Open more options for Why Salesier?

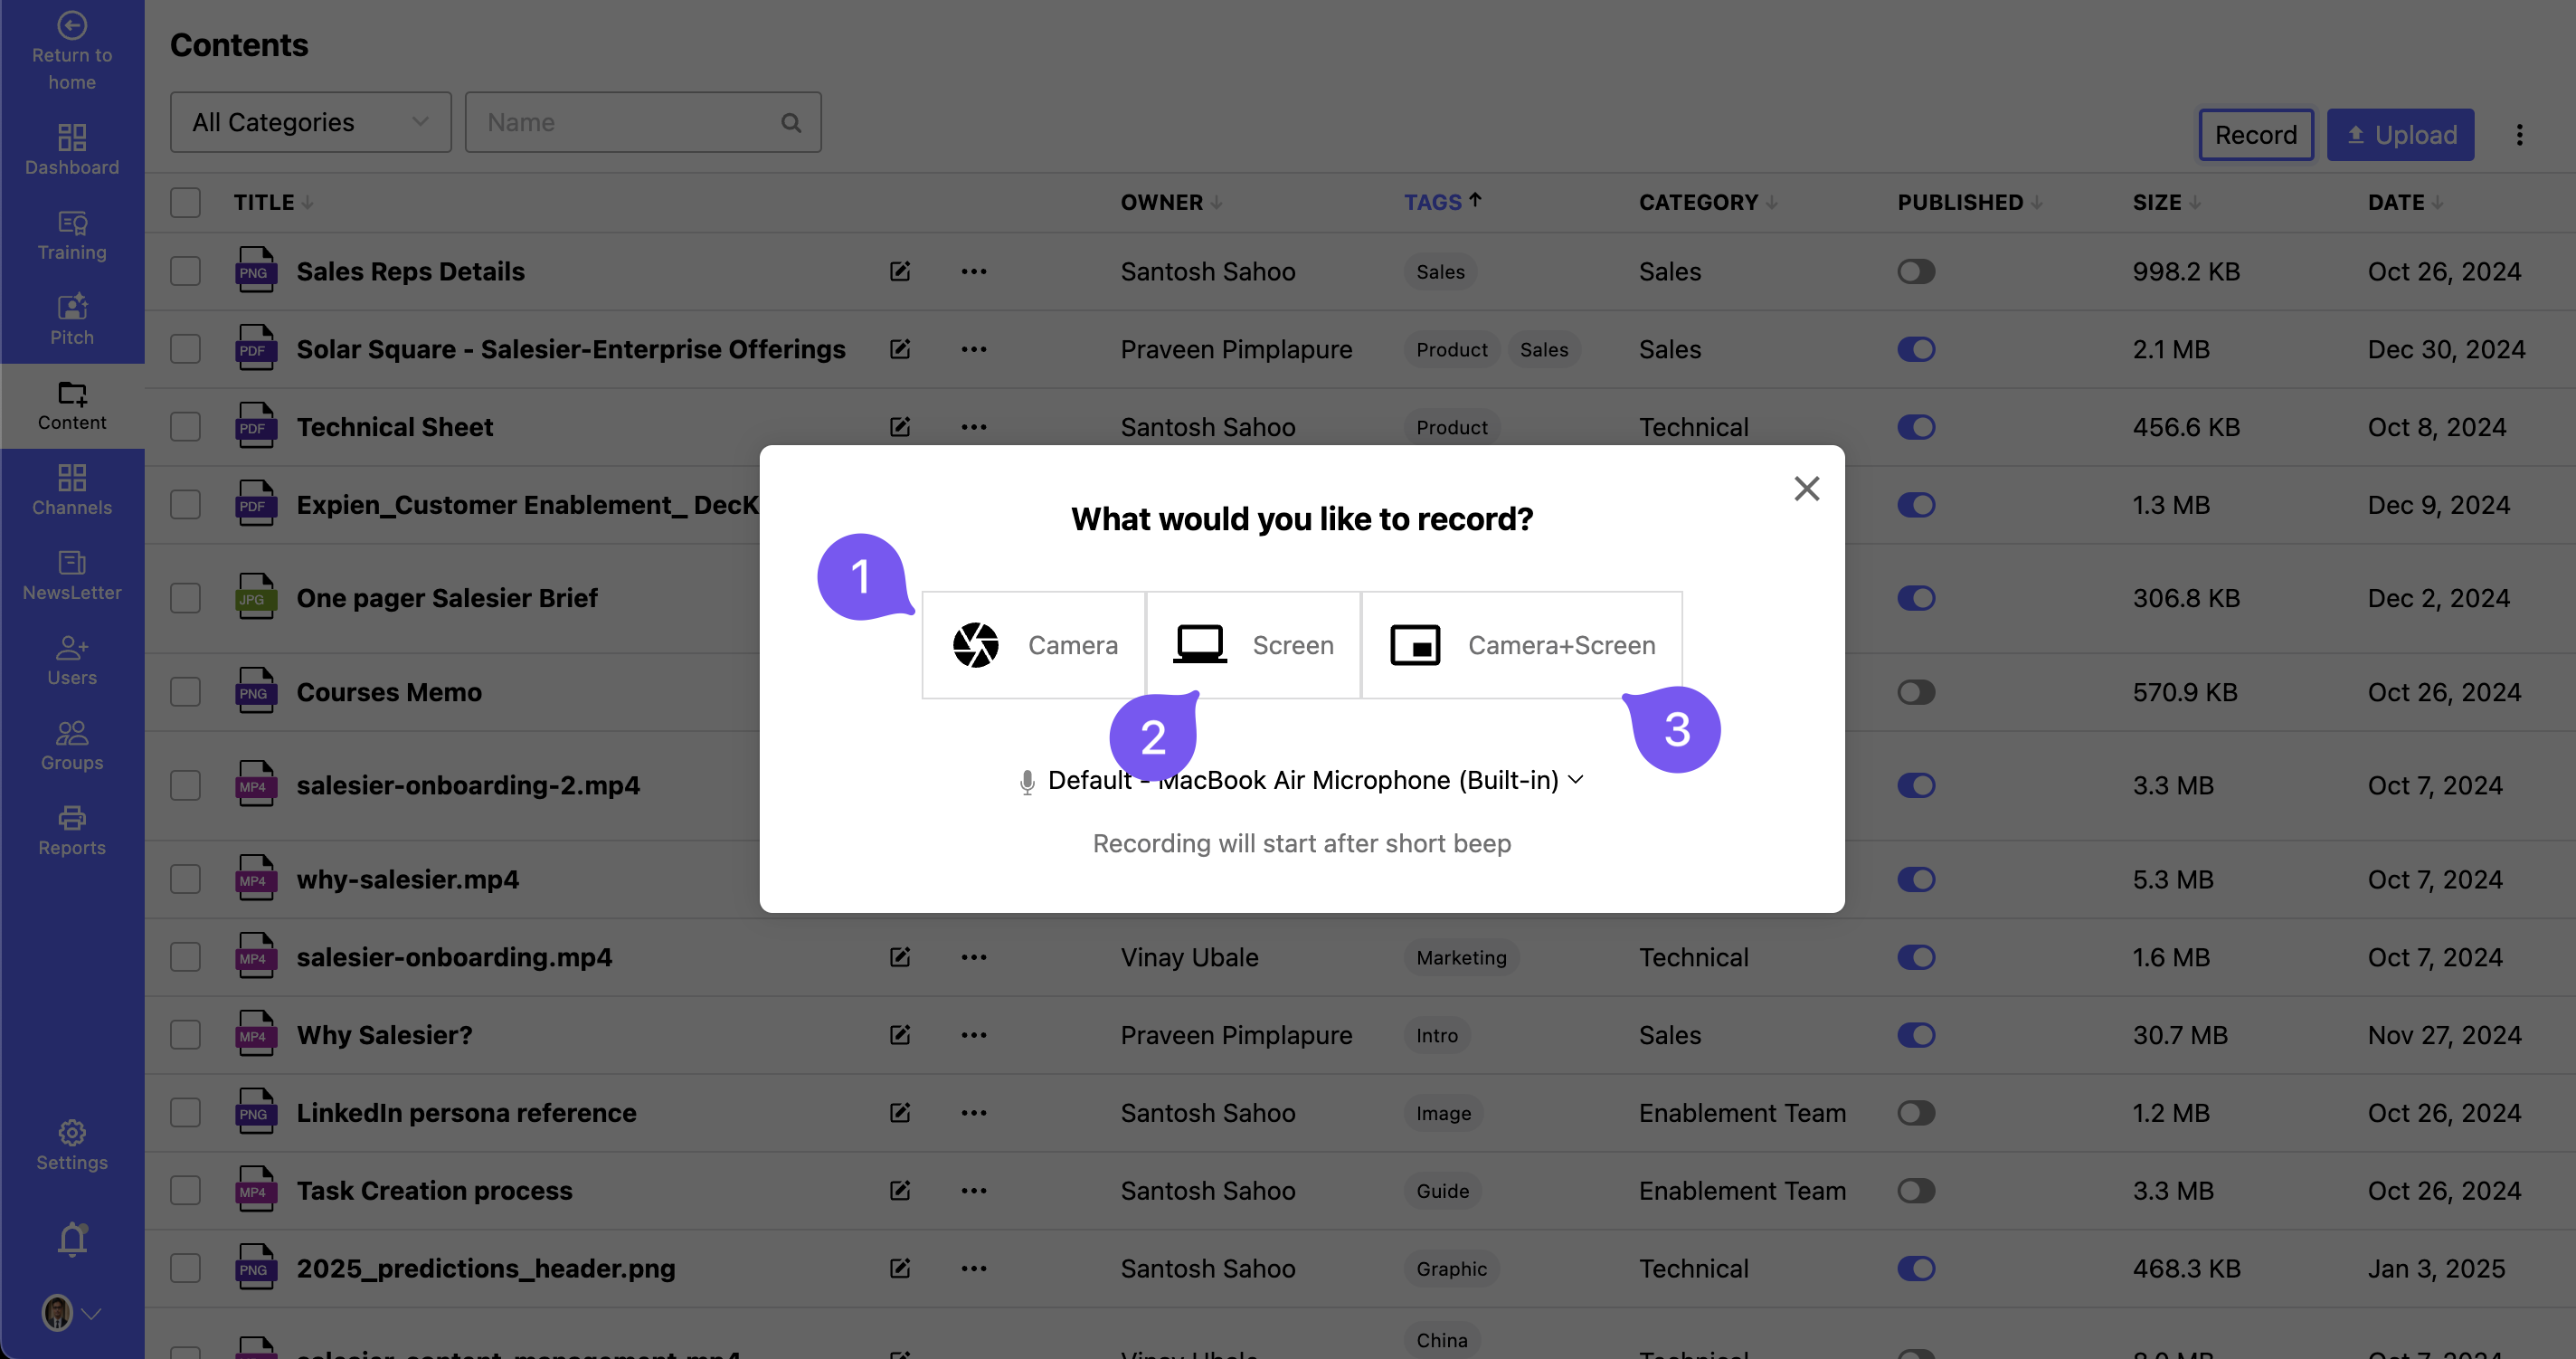point(974,1035)
